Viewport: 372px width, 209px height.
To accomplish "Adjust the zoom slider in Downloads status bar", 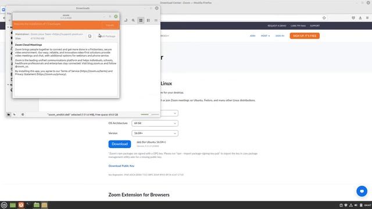I will [150, 114].
